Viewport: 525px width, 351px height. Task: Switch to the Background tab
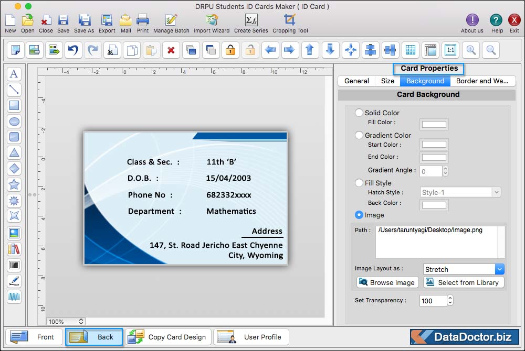point(425,81)
